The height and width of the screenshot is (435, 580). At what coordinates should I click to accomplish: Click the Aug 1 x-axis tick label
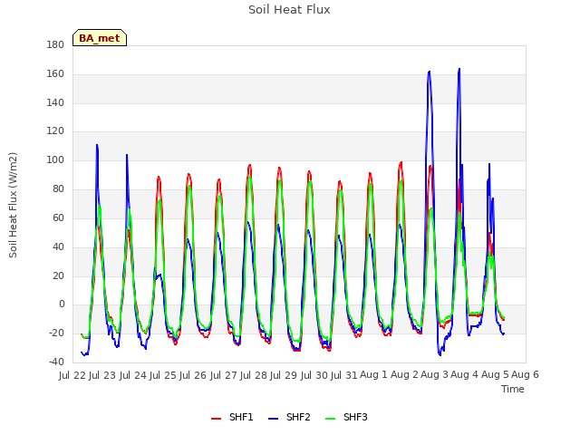373,375
